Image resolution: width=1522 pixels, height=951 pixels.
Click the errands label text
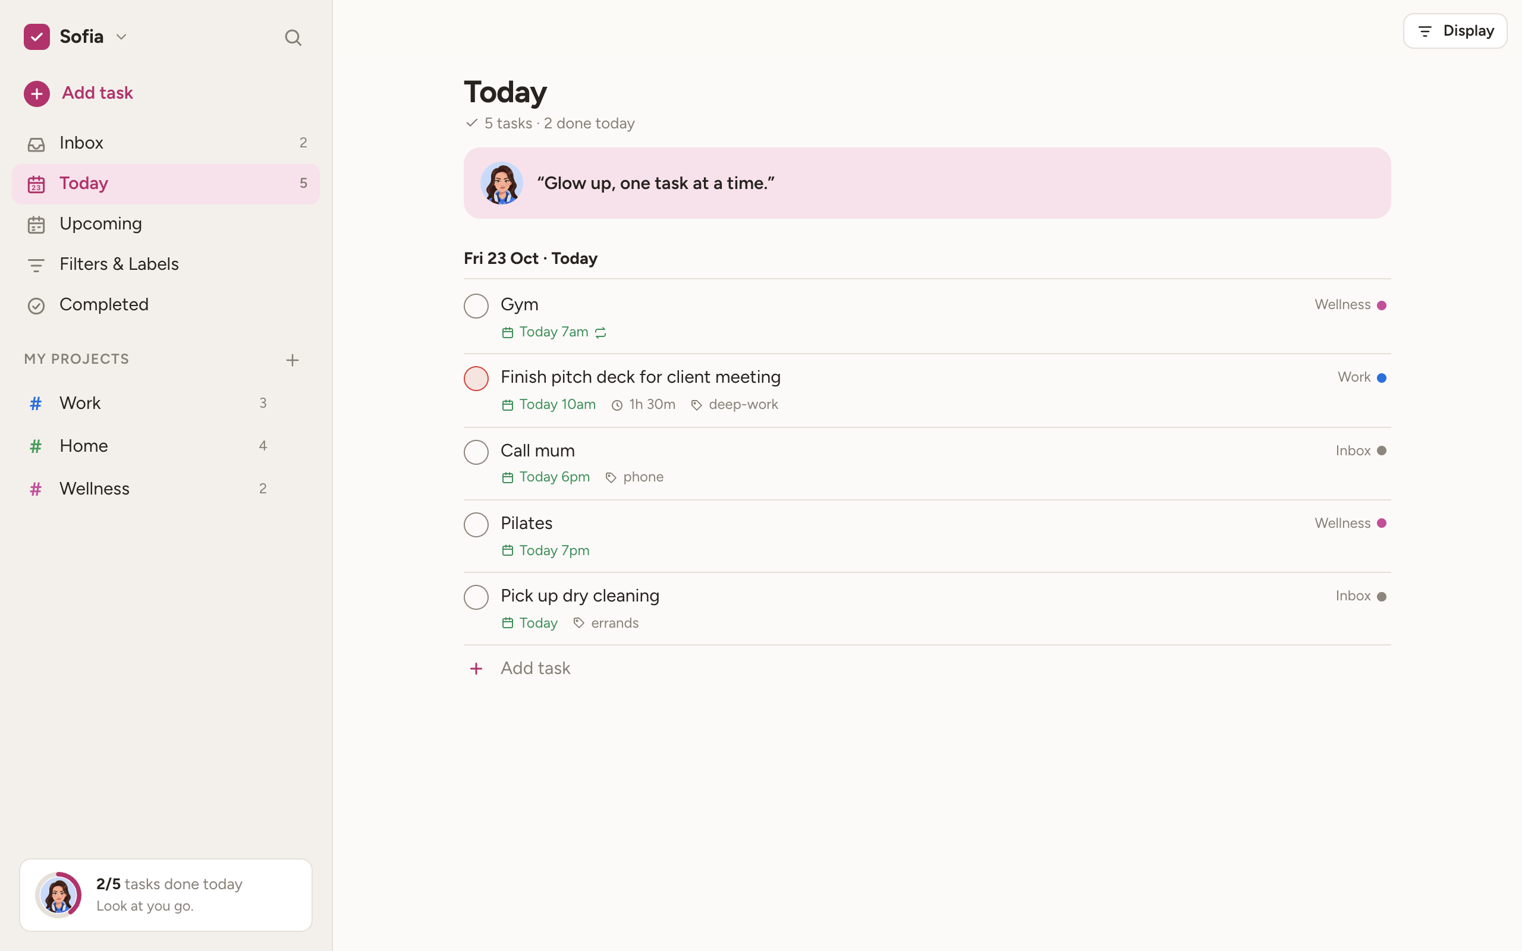coord(615,623)
